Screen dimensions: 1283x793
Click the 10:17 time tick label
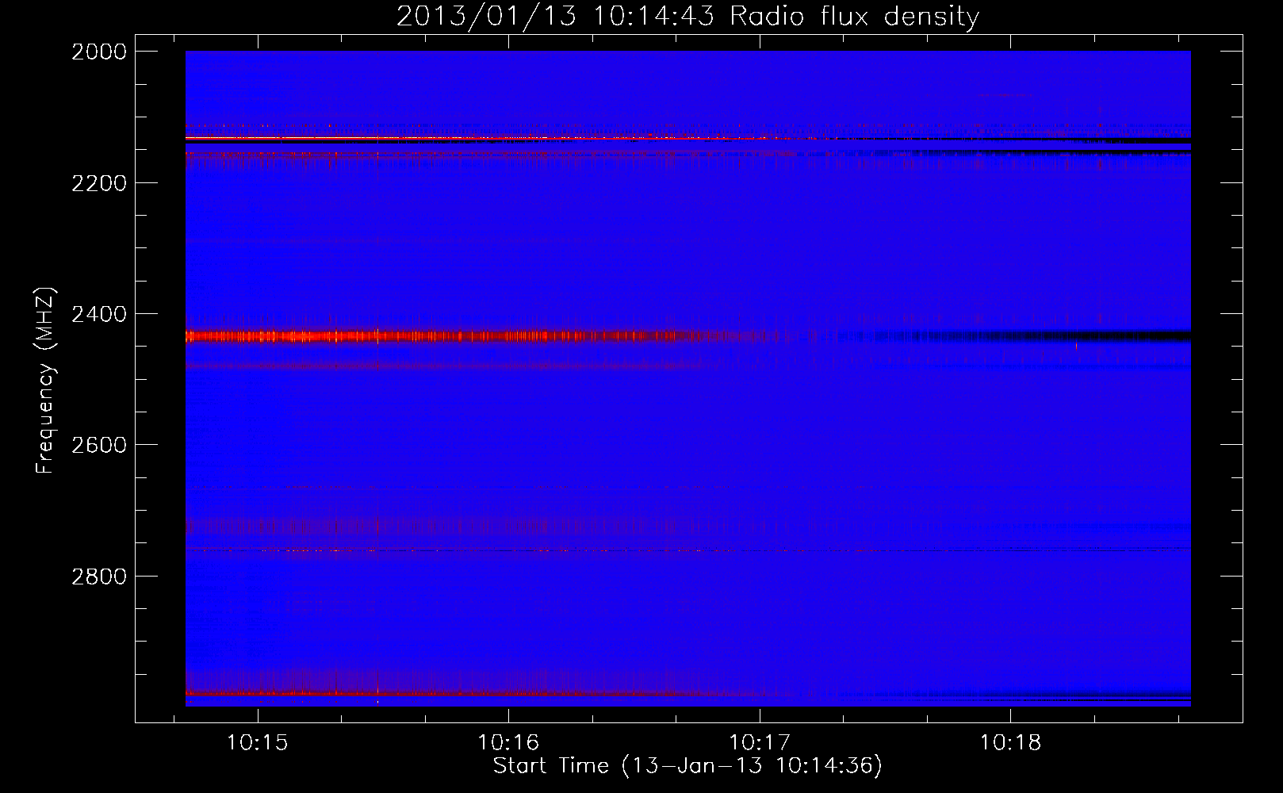(x=760, y=743)
